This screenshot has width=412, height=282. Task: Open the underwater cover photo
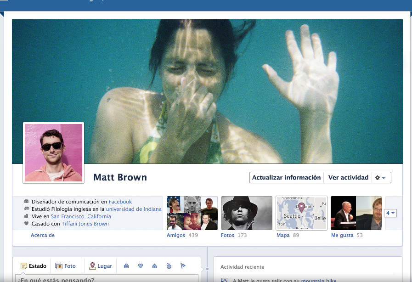[x=207, y=91]
